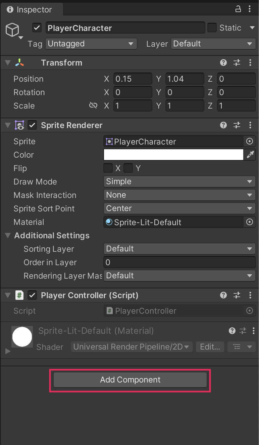Click the shader Edit... button
Viewport: 259px width, 445px height.
[210, 347]
